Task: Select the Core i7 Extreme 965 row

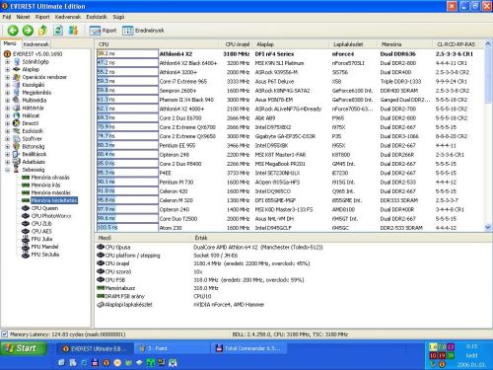Action: [x=291, y=82]
